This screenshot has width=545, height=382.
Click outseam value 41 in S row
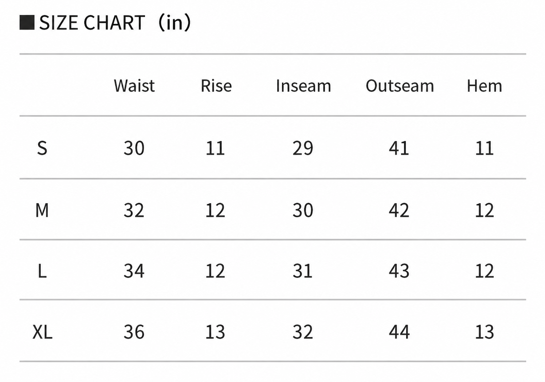(x=399, y=148)
